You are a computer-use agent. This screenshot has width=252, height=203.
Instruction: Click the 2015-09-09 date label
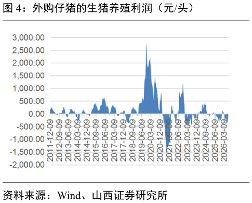point(96,140)
